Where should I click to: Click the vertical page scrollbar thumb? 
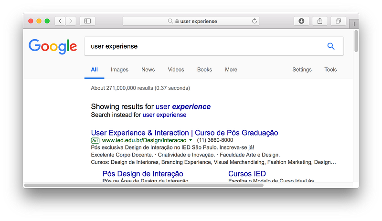[x=356, y=41]
